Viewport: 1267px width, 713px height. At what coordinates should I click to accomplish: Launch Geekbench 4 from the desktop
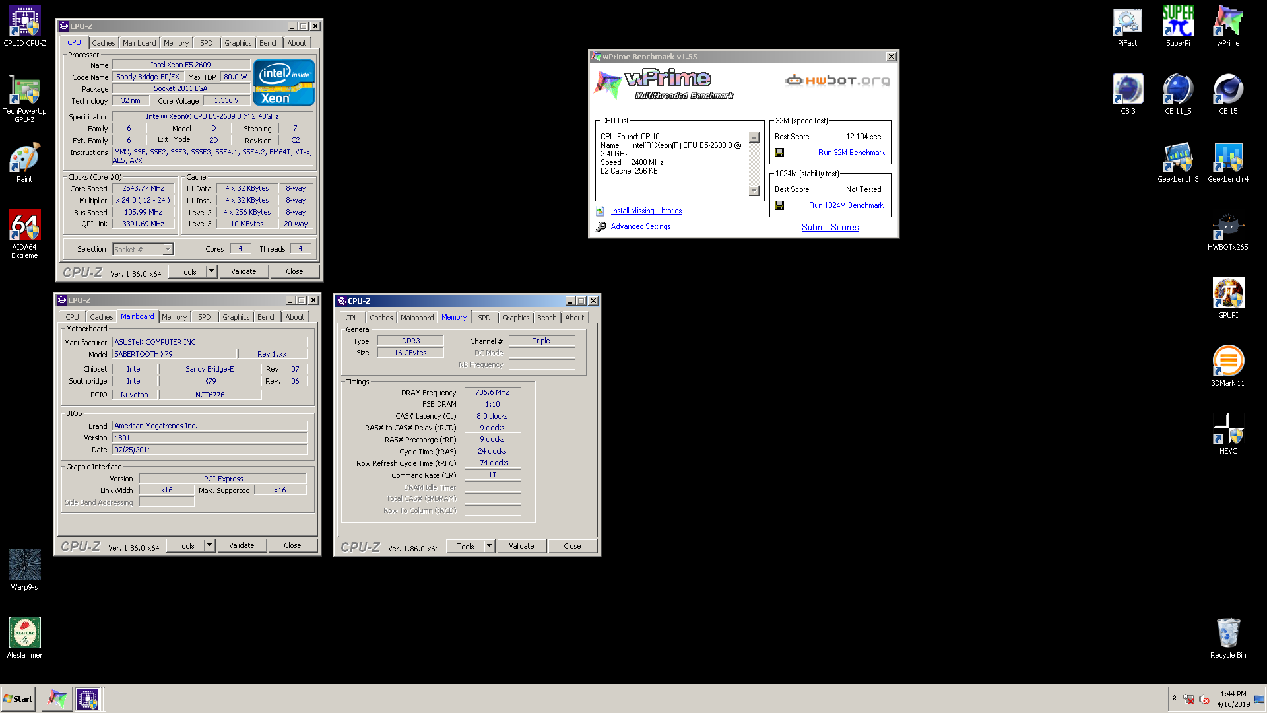[x=1228, y=162]
